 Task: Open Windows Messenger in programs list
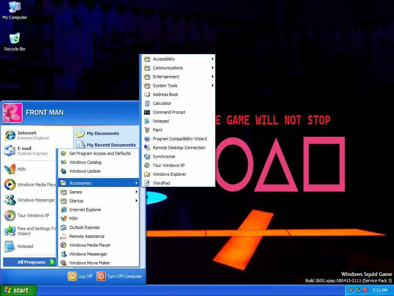pyautogui.click(x=99, y=254)
